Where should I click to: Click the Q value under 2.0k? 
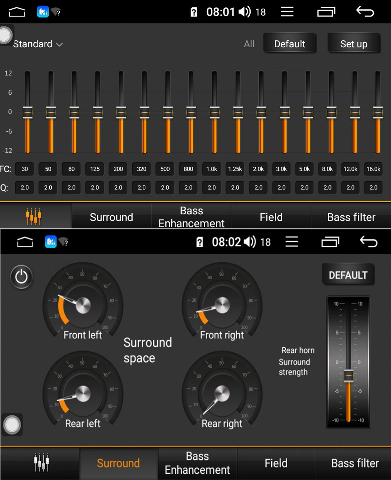point(258,187)
